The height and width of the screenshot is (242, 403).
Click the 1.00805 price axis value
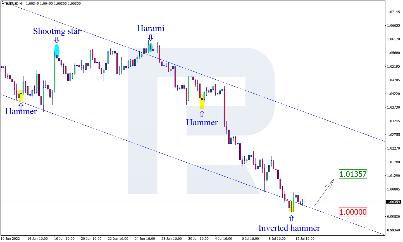[393, 189]
